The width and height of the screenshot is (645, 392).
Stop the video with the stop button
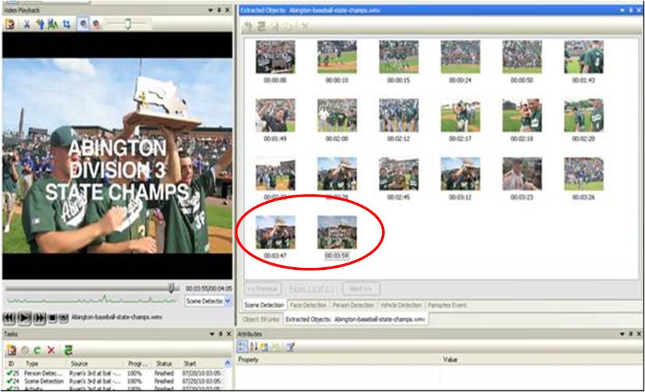52,318
